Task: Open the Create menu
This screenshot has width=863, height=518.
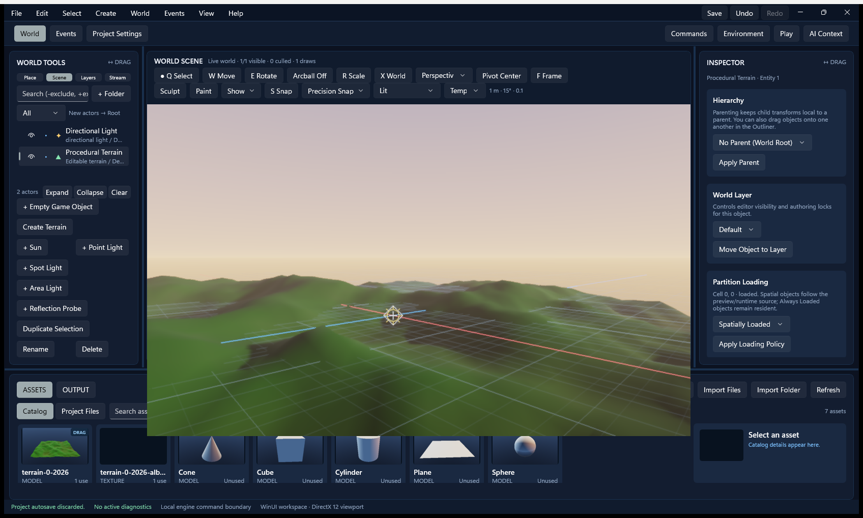Action: click(105, 13)
